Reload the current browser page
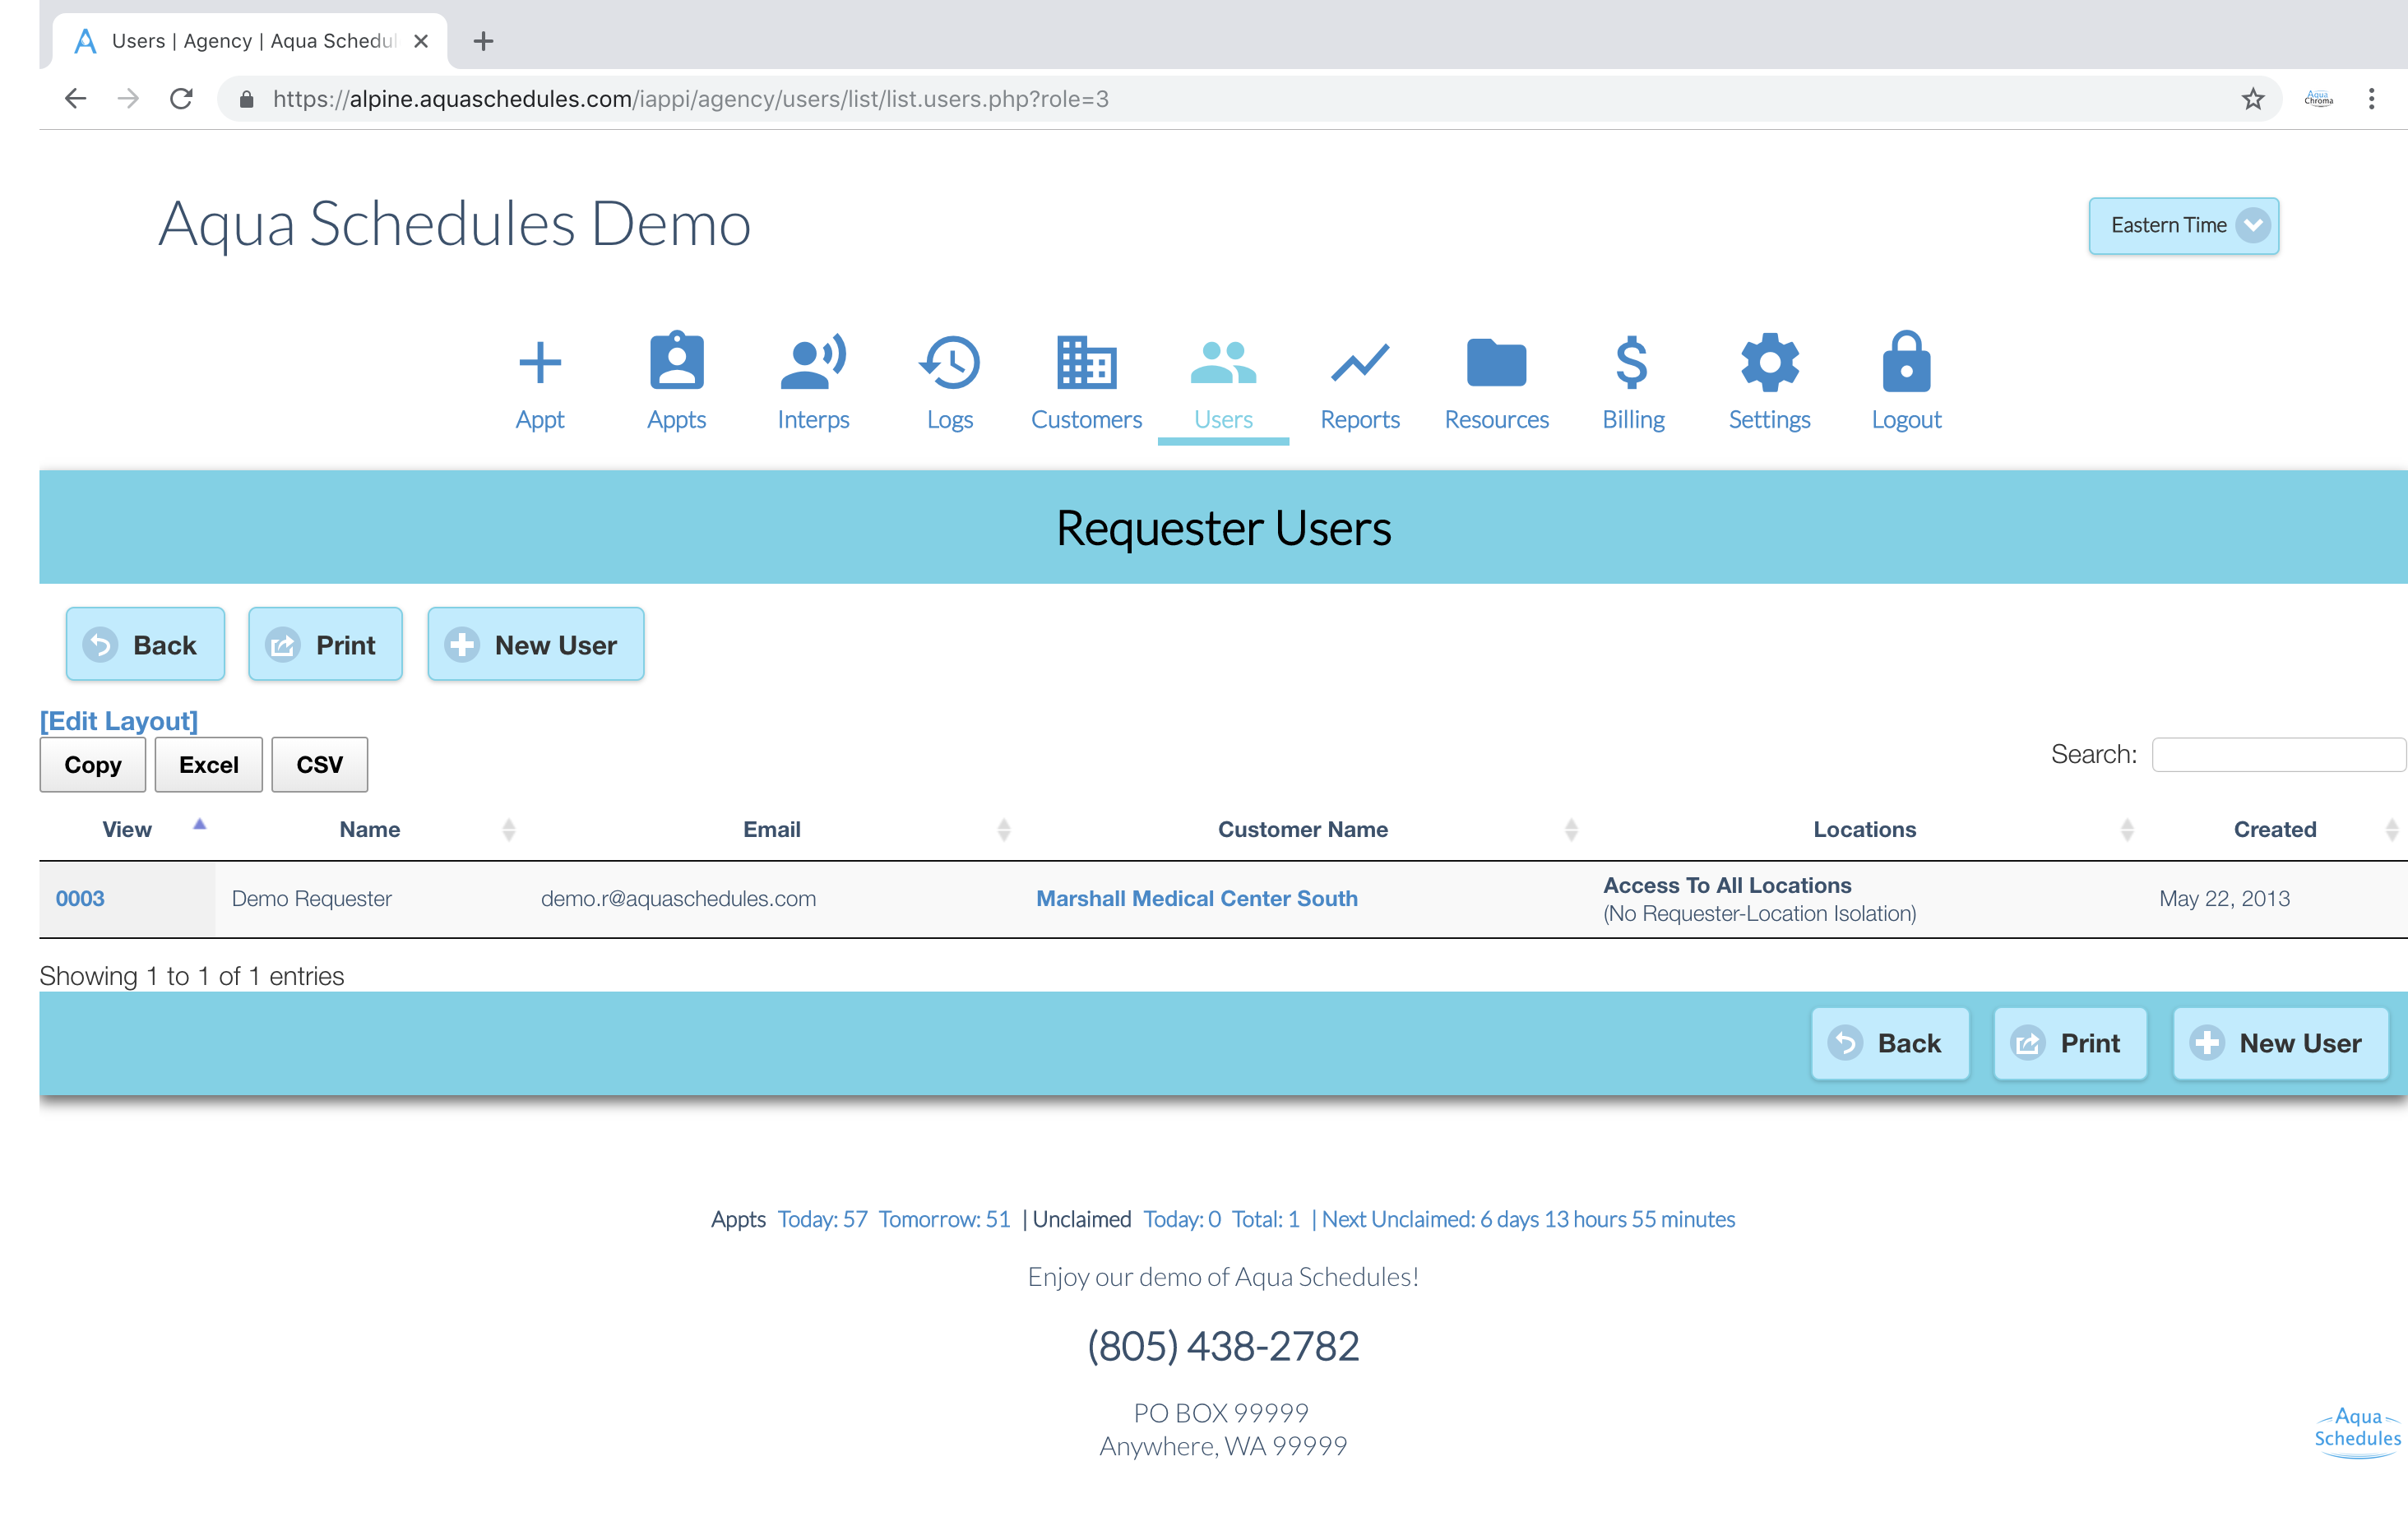 click(x=181, y=98)
